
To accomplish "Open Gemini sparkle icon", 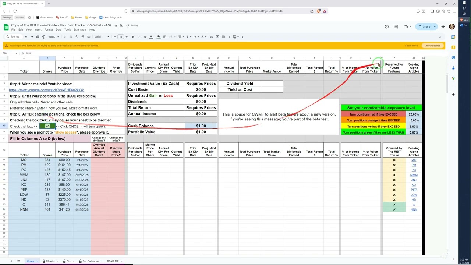I will click(443, 26).
